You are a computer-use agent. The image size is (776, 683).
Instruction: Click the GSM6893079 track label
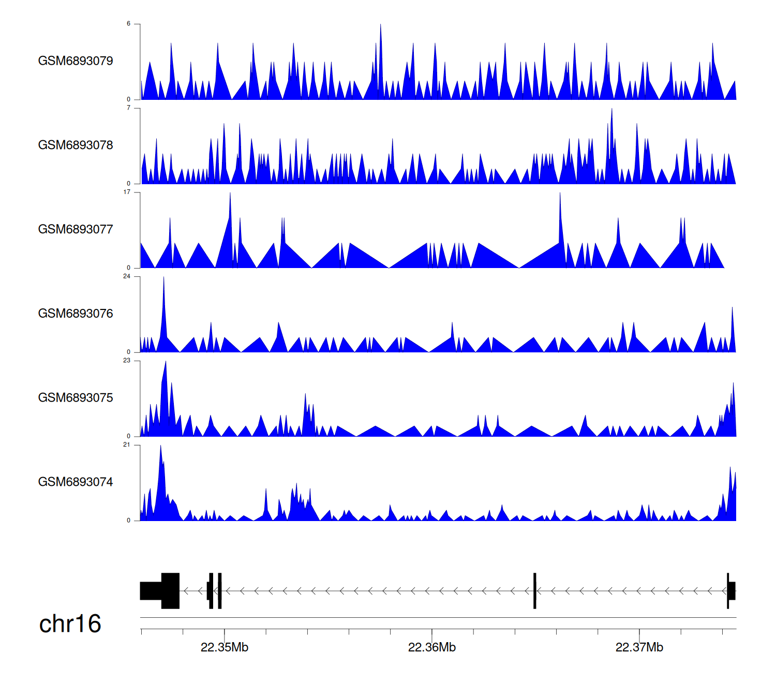pyautogui.click(x=76, y=61)
